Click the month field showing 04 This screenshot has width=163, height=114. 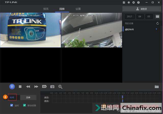140,16
